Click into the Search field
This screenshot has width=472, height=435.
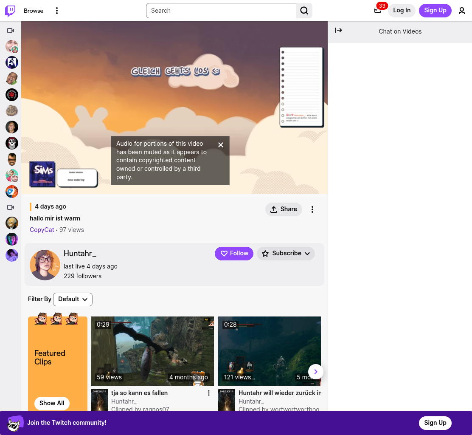(x=221, y=11)
